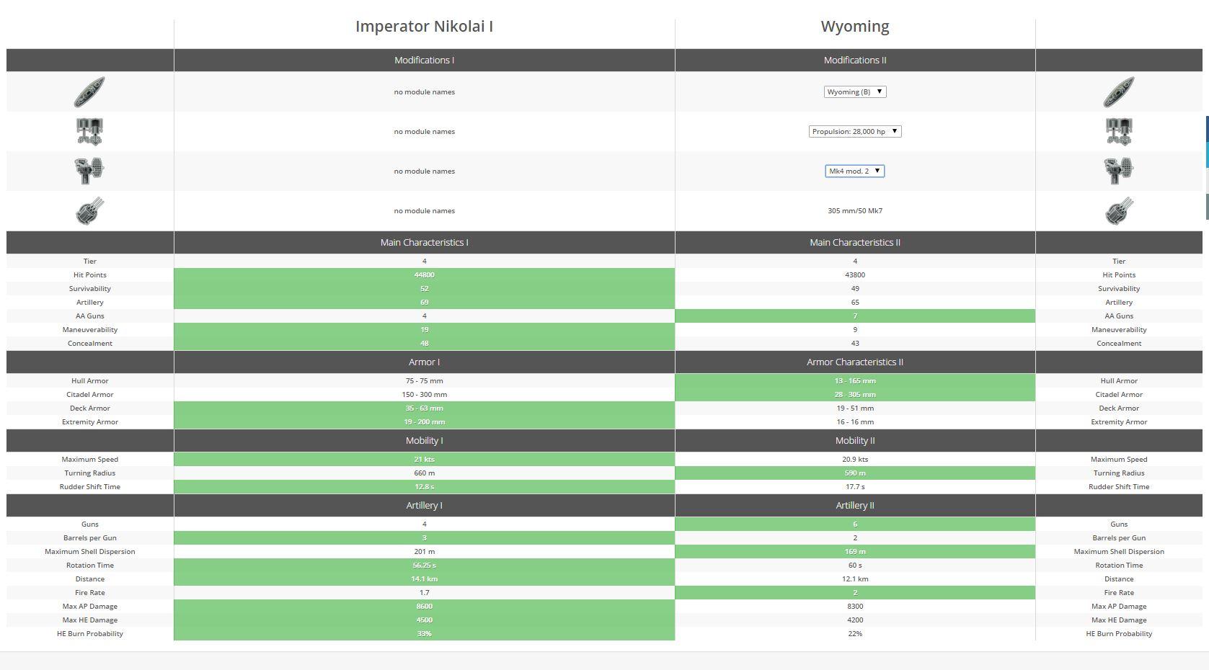This screenshot has height=670, width=1209.
Task: Click the Imperator Nikolai I ship title
Action: [x=424, y=27]
